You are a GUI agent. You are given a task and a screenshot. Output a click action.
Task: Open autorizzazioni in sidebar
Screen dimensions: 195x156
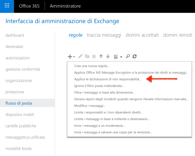(17, 58)
